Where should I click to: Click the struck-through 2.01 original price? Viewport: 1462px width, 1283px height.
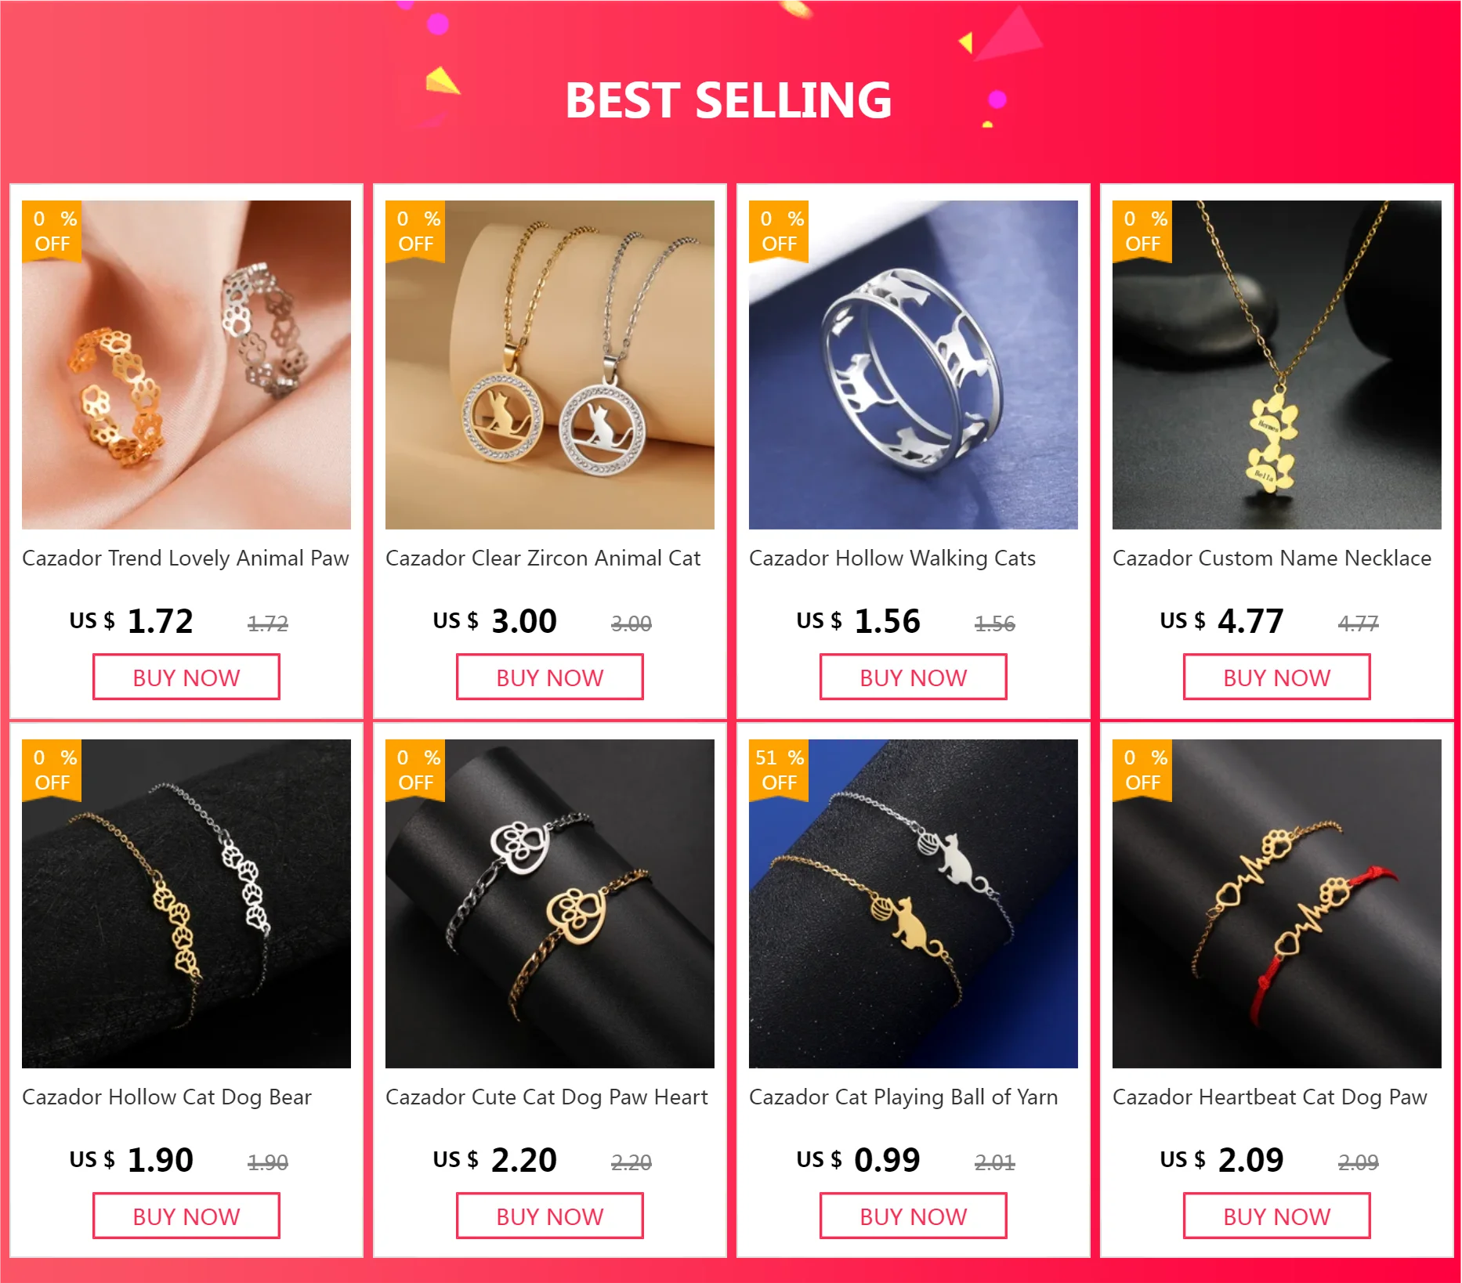click(995, 1162)
